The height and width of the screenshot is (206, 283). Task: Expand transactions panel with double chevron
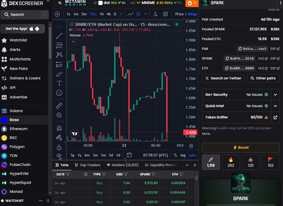pos(195,165)
